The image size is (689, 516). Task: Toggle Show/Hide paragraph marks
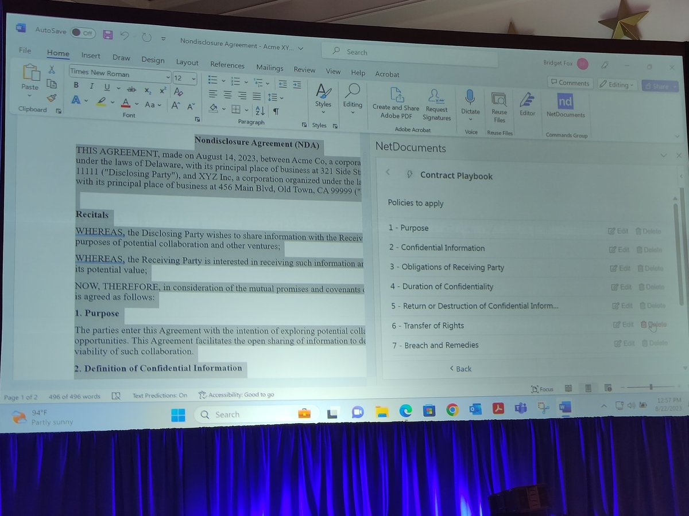click(276, 112)
